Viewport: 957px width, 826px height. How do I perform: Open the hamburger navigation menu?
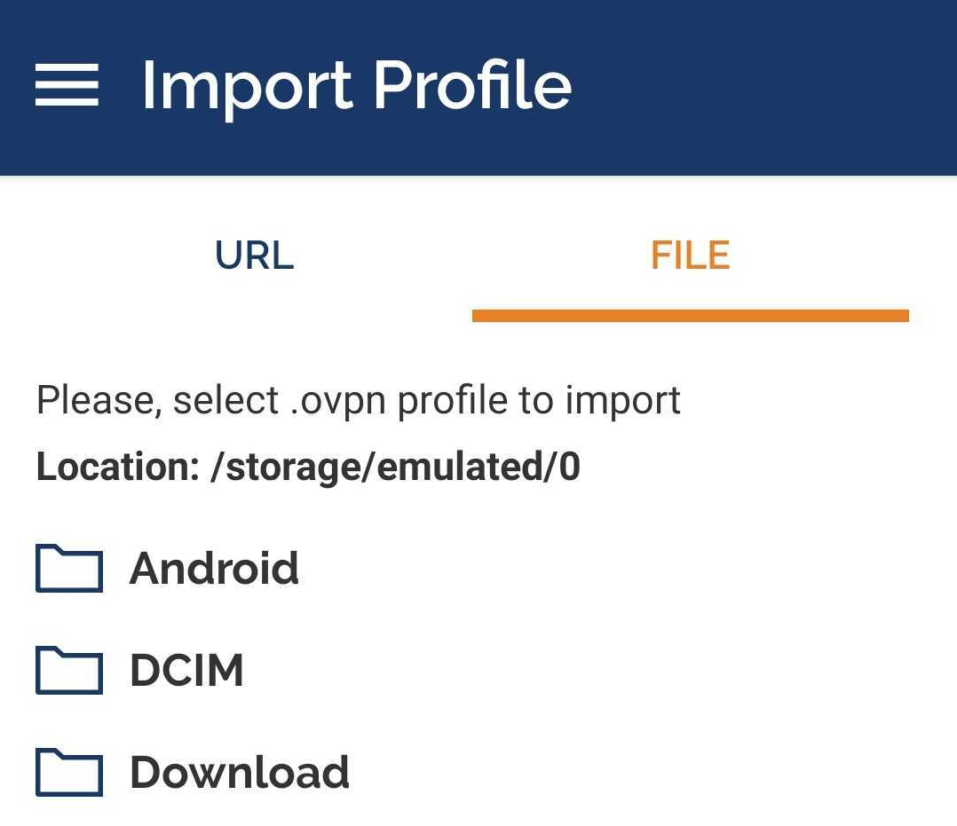(67, 86)
